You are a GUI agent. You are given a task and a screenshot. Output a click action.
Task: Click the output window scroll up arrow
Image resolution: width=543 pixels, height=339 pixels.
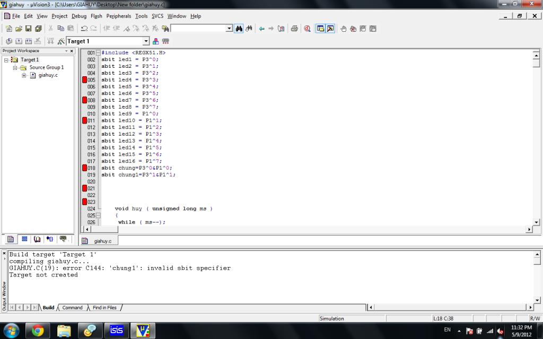[x=537, y=254]
